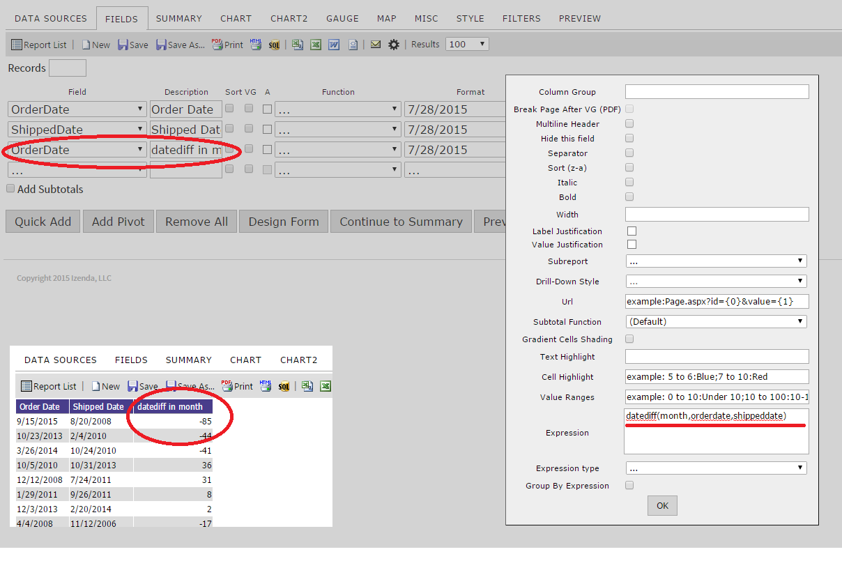Viewport: 842px width, 584px height.
Task: Open the Expression type dropdown
Action: click(717, 468)
